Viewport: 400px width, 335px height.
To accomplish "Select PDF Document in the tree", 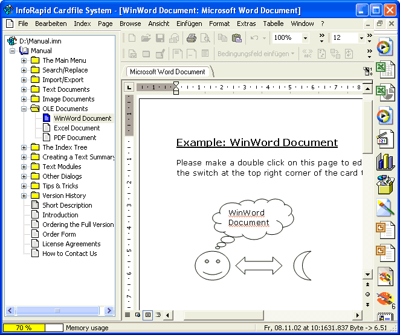I will [75, 138].
